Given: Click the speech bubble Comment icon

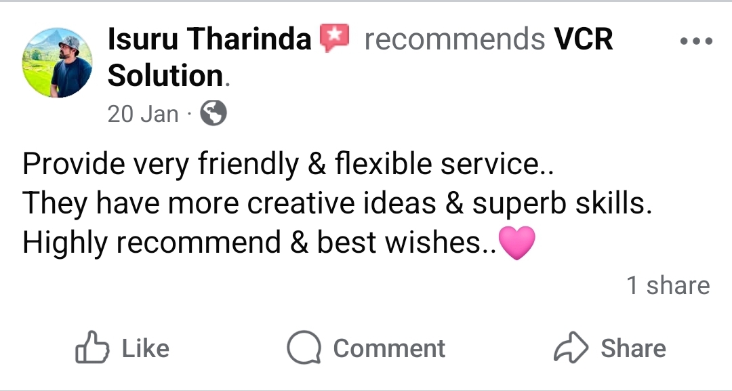Looking at the screenshot, I should coord(303,348).
